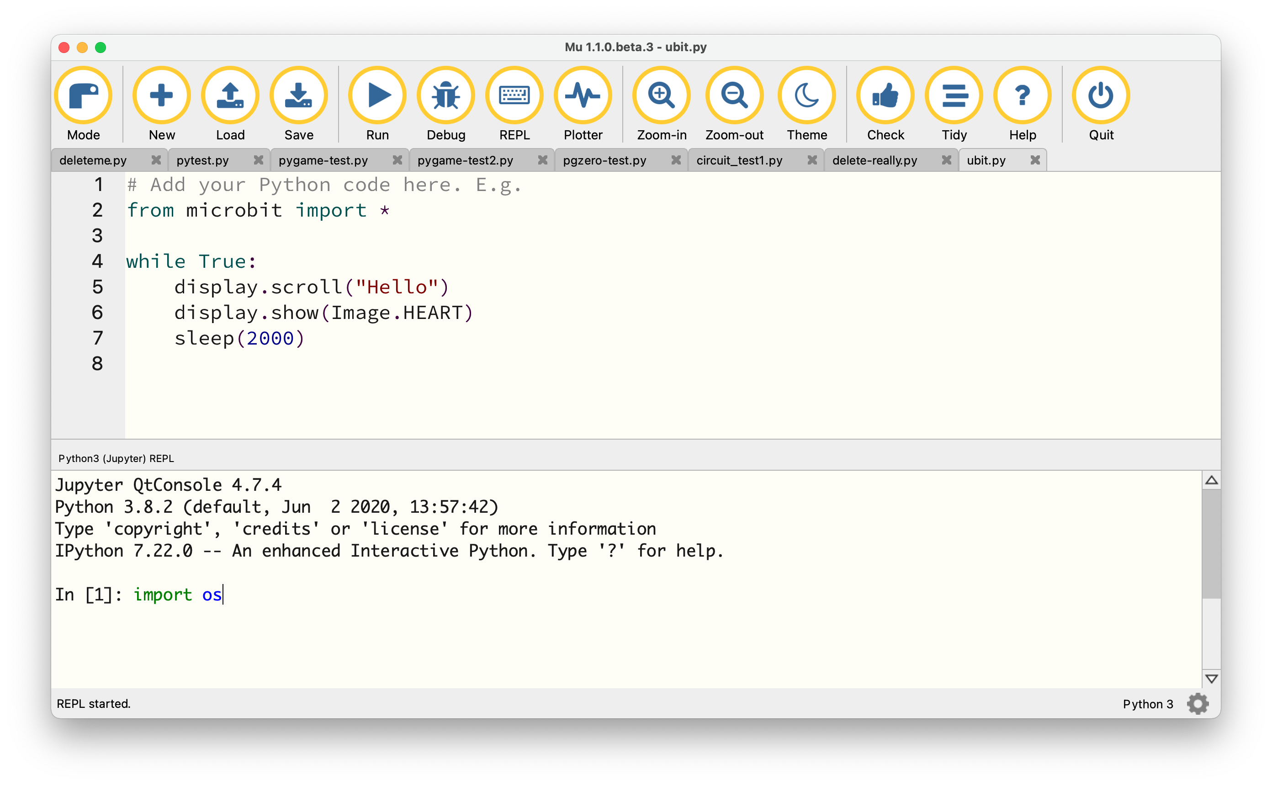This screenshot has height=786, width=1272.
Task: Load an existing script
Action: tap(230, 96)
